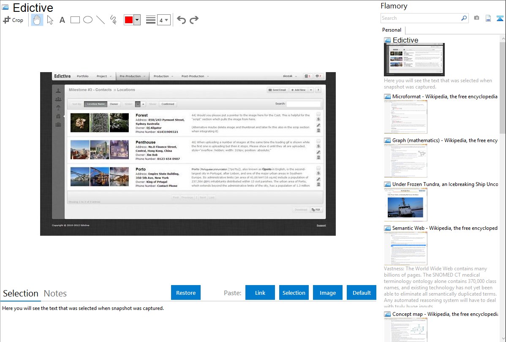Choose the freehand scribble tool
This screenshot has height=342, width=506.
coord(113,20)
